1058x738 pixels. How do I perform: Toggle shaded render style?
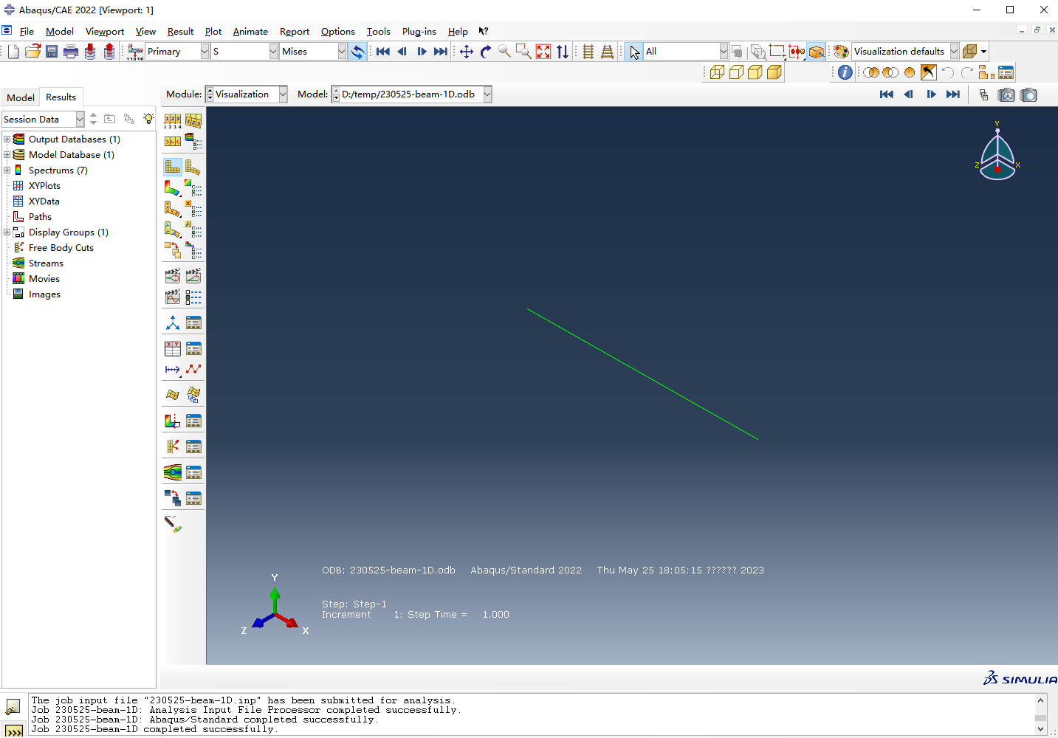774,72
